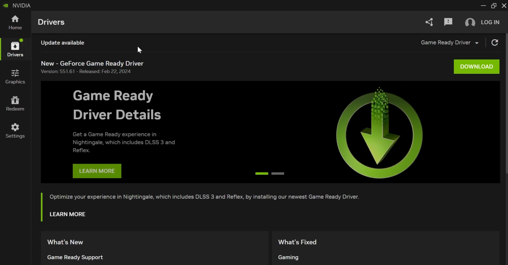Open the Home panel in the sidebar
Screen dimensions: 508x265
click(x=15, y=22)
